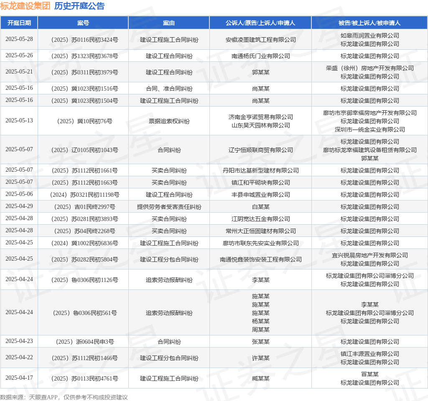Click plaintiff 安徽凌墨建筑工程有限公司
This screenshot has width=428, height=401.
261,40
